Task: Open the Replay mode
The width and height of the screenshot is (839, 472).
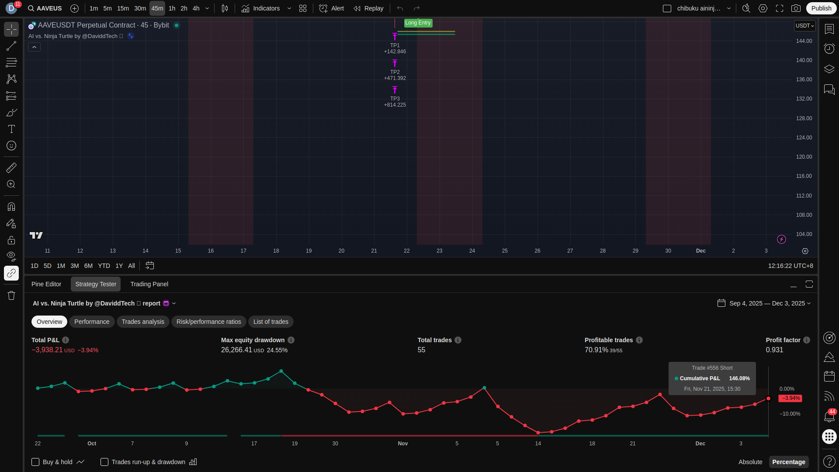Action: click(368, 8)
